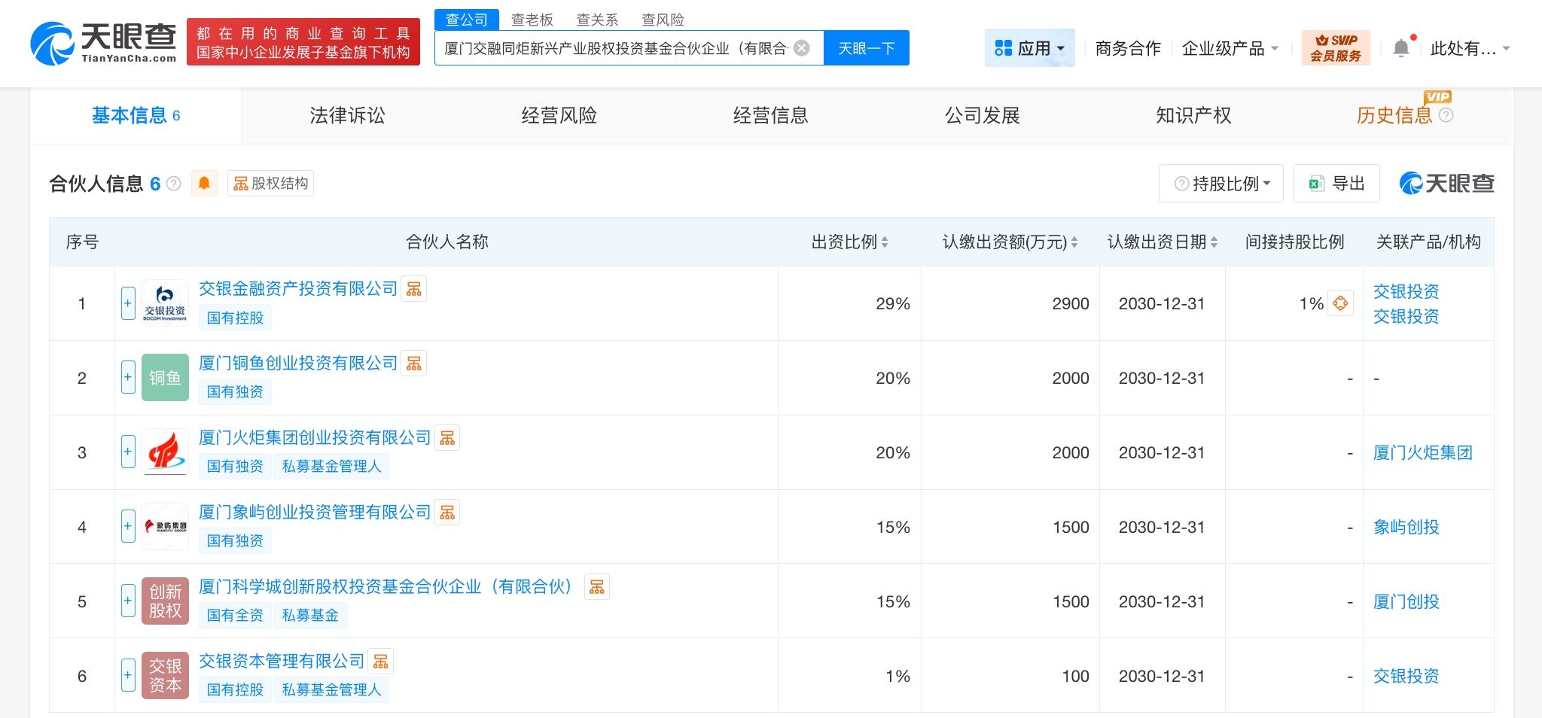Select the 查老板 search tab

pos(532,20)
